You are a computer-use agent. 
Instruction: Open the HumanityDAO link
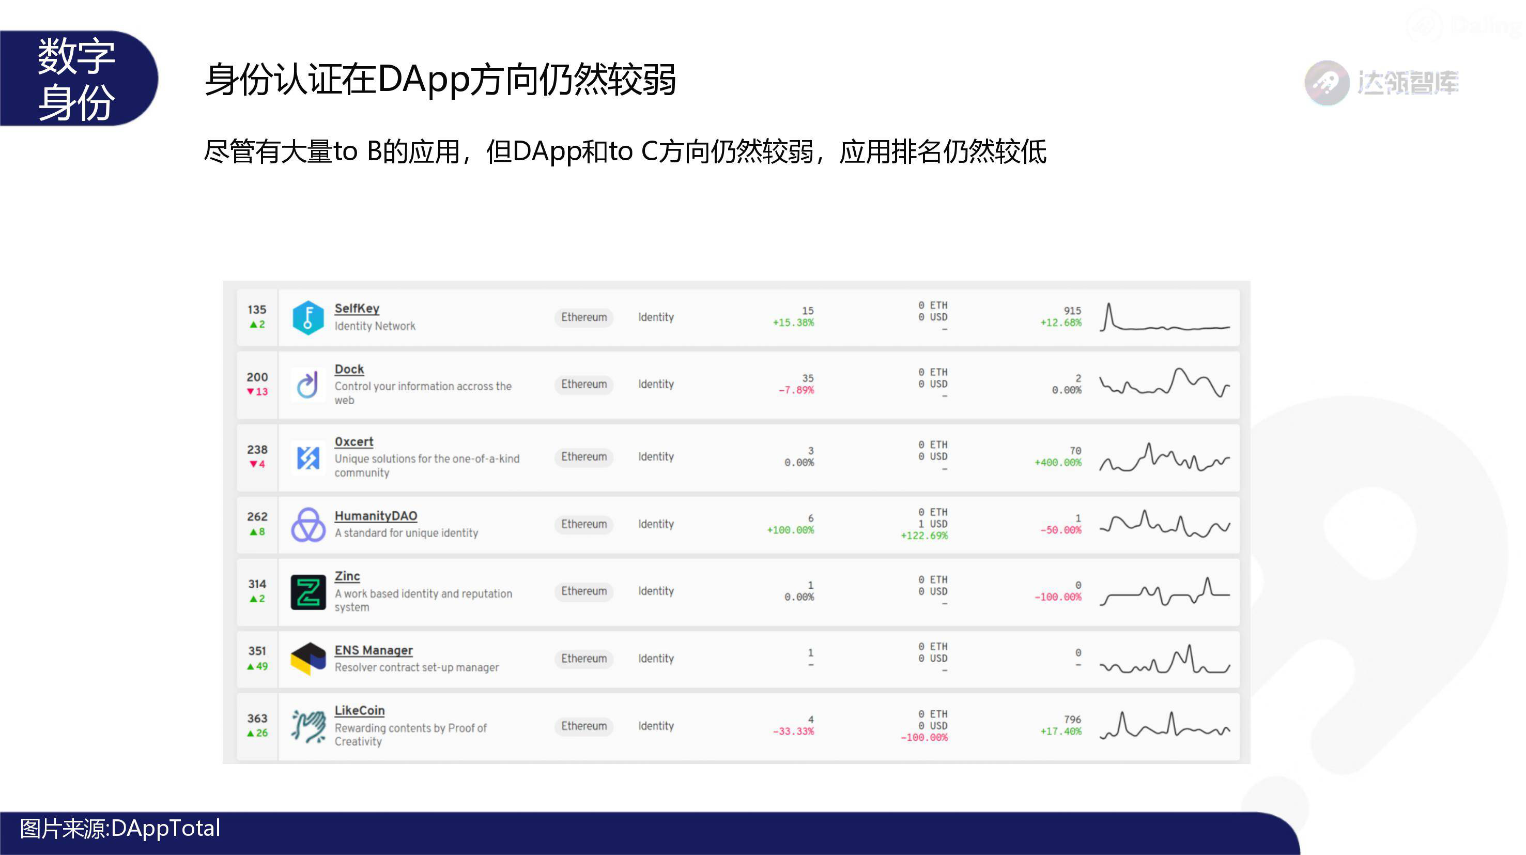click(376, 516)
